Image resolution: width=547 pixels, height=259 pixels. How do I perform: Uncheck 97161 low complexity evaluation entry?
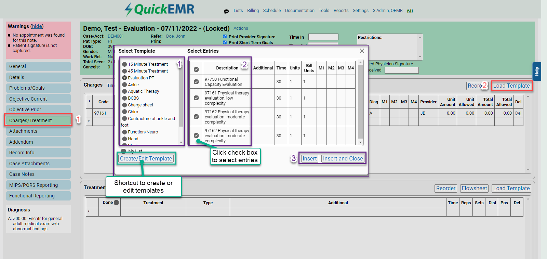click(196, 98)
